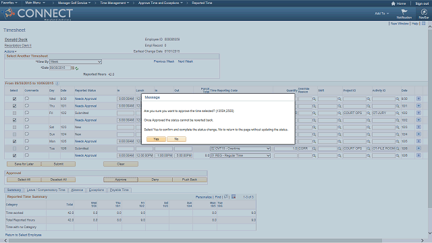
Task: Open the Regular Time reporting code dropdown
Action: pos(240,156)
